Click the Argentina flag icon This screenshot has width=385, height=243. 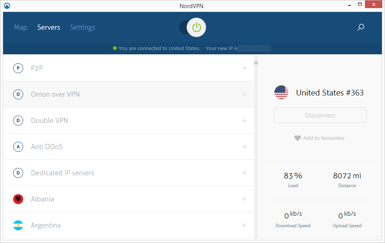tap(18, 225)
